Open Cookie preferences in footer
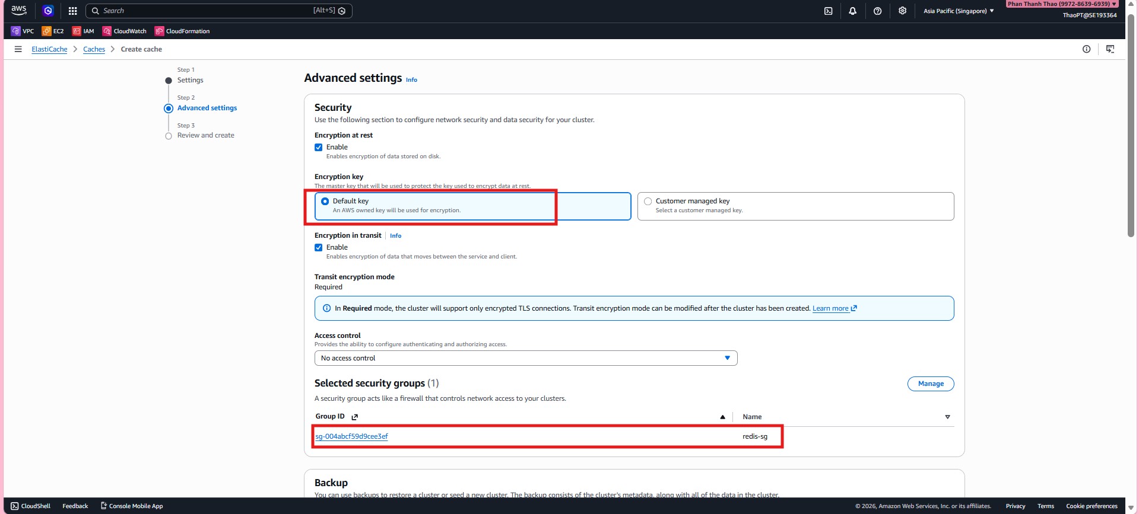1139x514 pixels. point(1092,506)
